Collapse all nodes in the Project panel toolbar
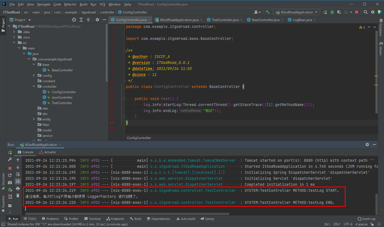The width and height of the screenshot is (384, 227). click(x=88, y=20)
